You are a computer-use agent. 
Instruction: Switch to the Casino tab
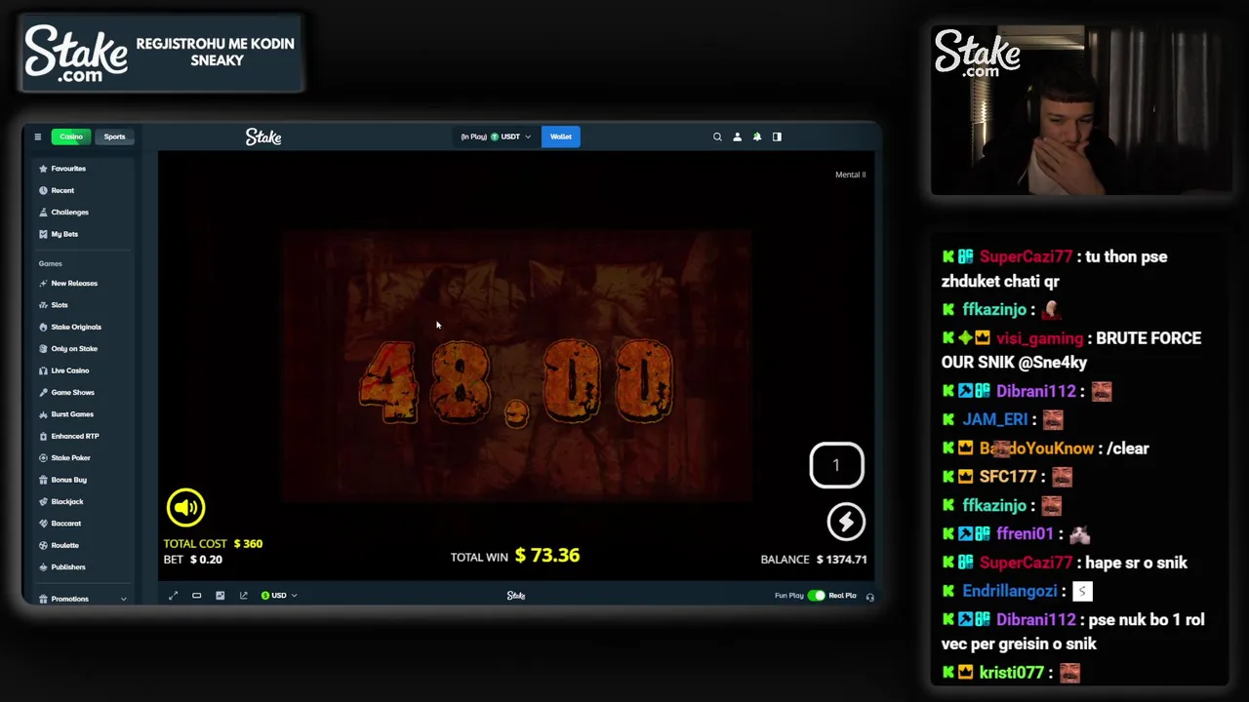[71, 136]
